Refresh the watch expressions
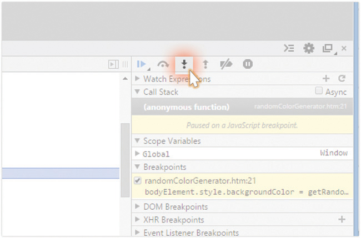The height and width of the screenshot is (238, 361). tap(342, 79)
